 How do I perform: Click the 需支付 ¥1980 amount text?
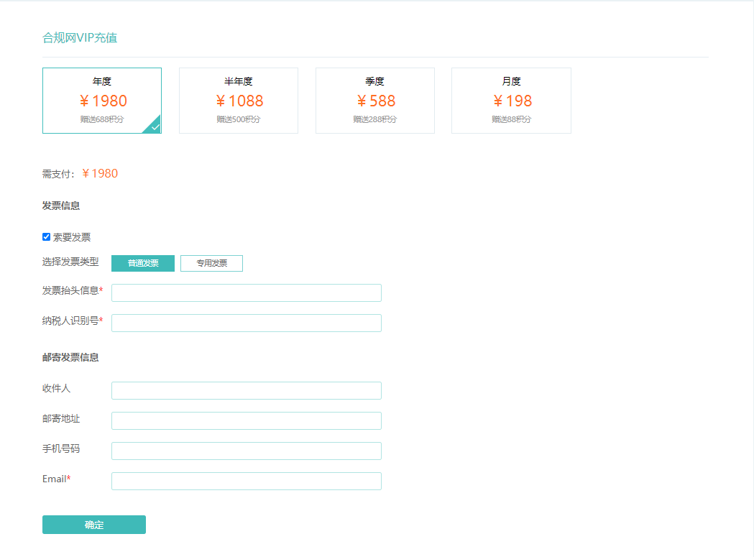pyautogui.click(x=99, y=174)
